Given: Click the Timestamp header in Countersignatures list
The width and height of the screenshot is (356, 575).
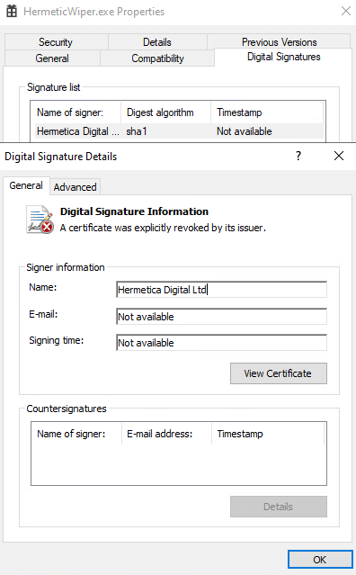Looking at the screenshot, I should pos(268,434).
